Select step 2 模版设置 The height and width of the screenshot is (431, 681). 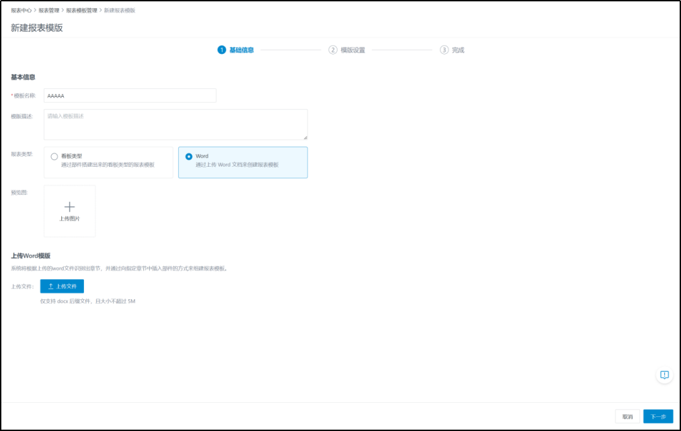pyautogui.click(x=347, y=50)
